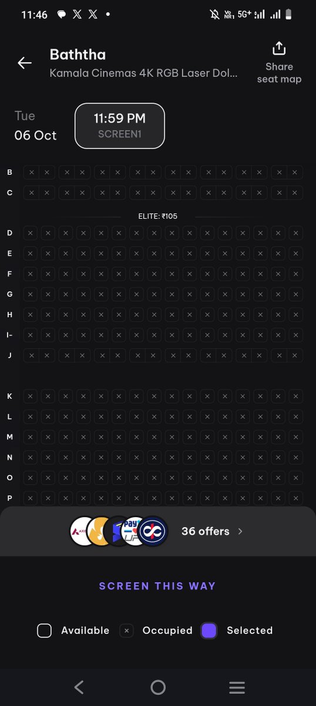Expand the 36 offers chevron
316x706 pixels.
[x=240, y=531]
